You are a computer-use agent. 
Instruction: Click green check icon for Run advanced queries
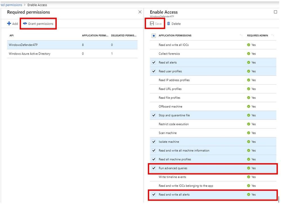point(249,168)
